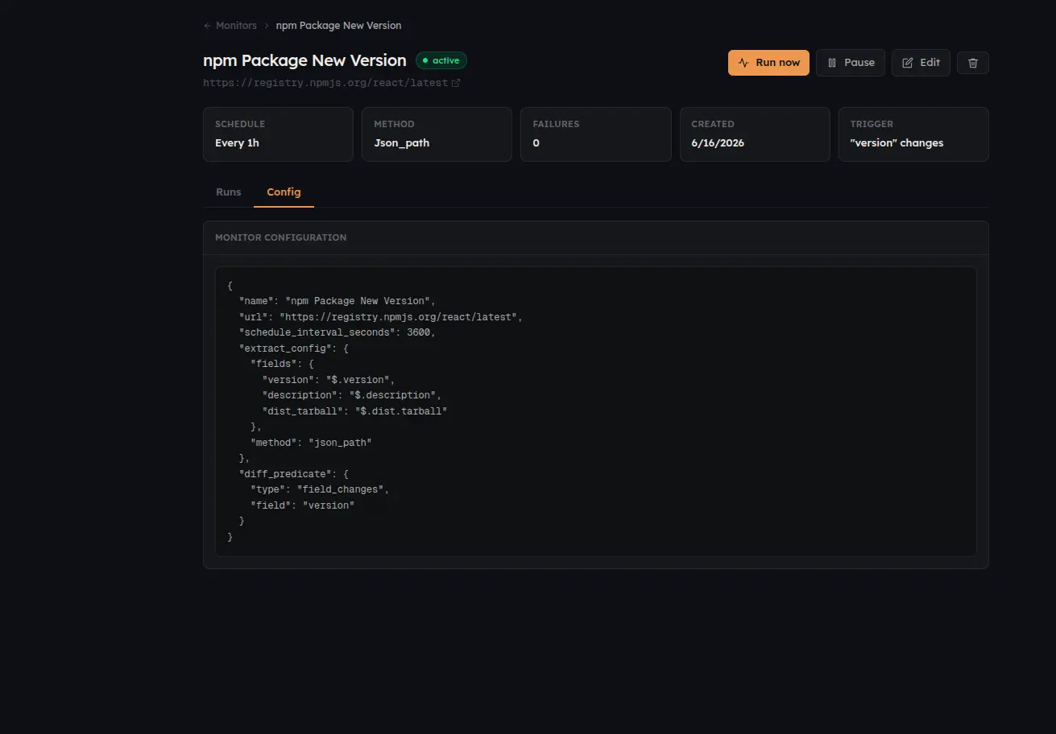Click the "$.version" field line
The image size is (1056, 734).
tap(329, 380)
